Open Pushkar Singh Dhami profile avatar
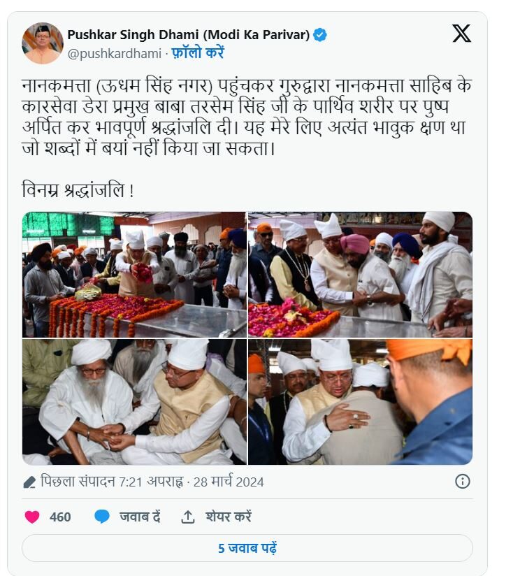This screenshot has height=576, width=520. pos(43,43)
